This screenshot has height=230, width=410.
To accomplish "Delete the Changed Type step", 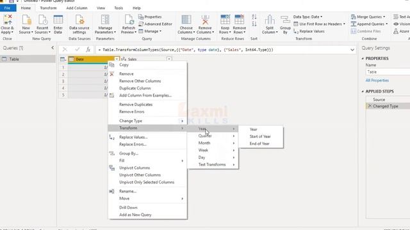I will coord(370,106).
